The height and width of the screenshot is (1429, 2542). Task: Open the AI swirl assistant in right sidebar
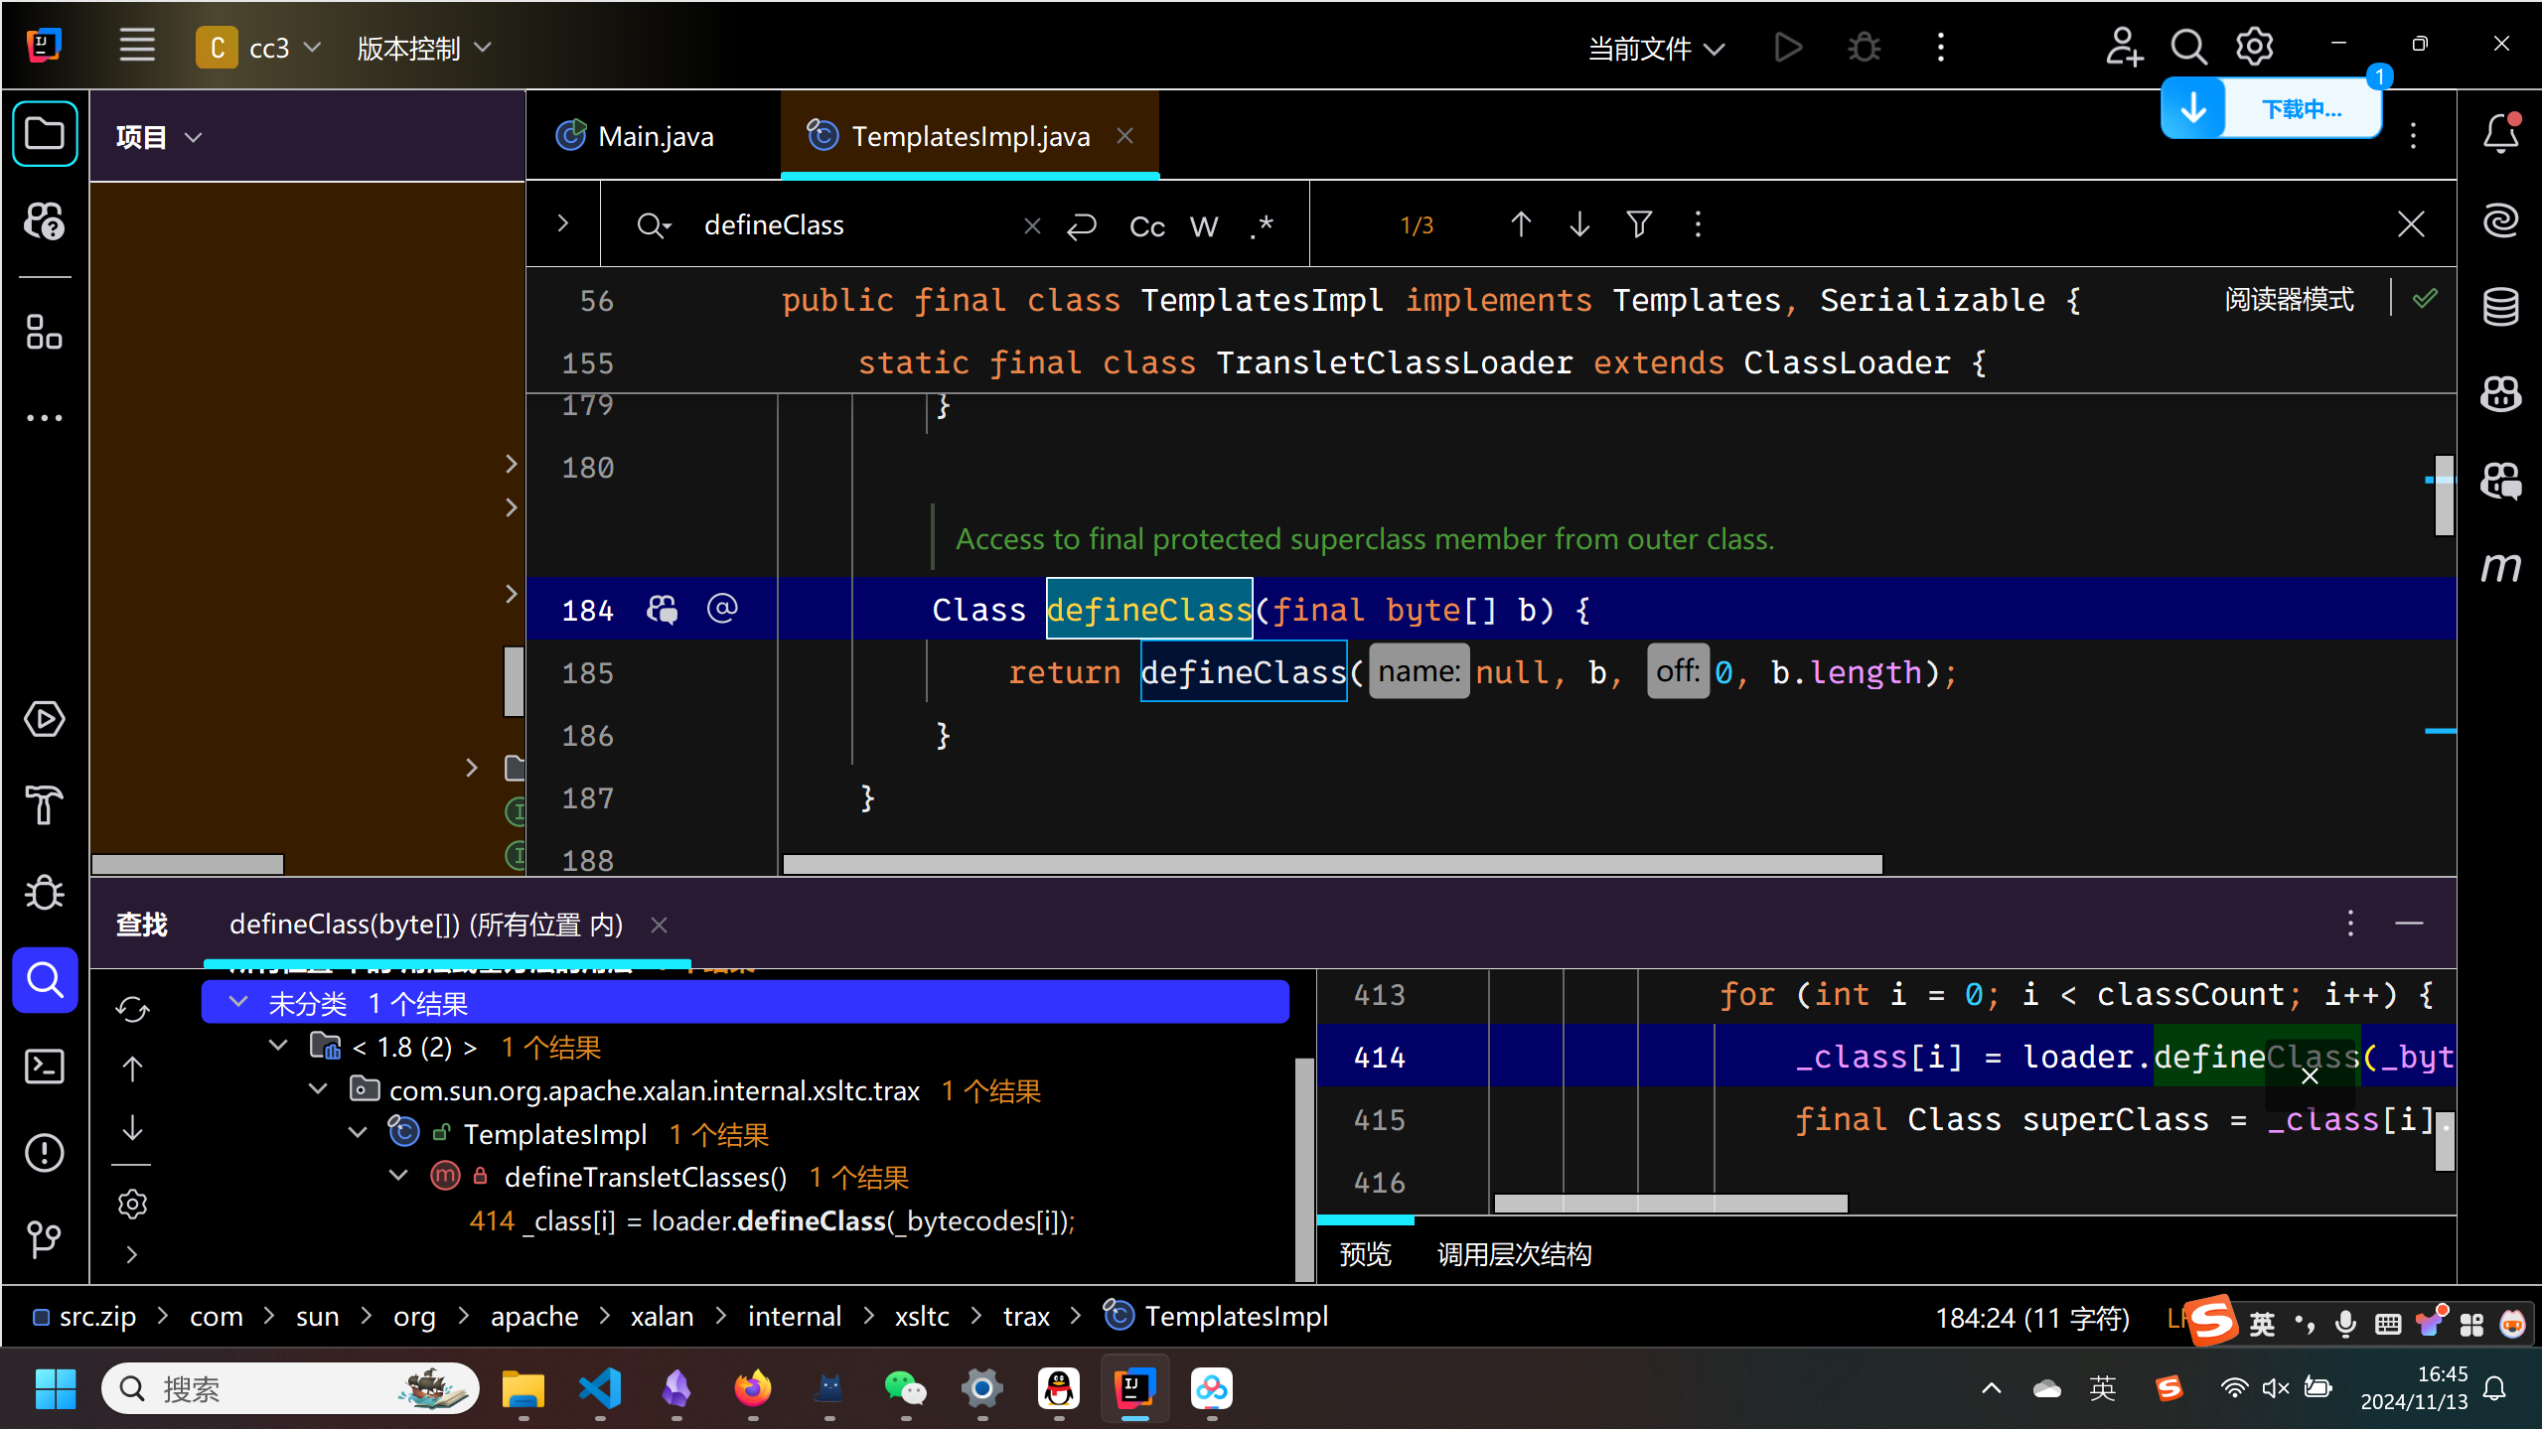2501,219
